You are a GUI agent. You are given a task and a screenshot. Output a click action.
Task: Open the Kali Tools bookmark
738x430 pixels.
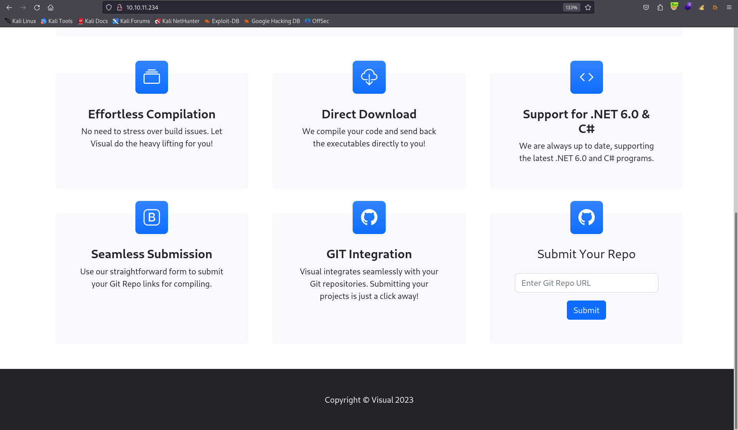[x=57, y=21]
